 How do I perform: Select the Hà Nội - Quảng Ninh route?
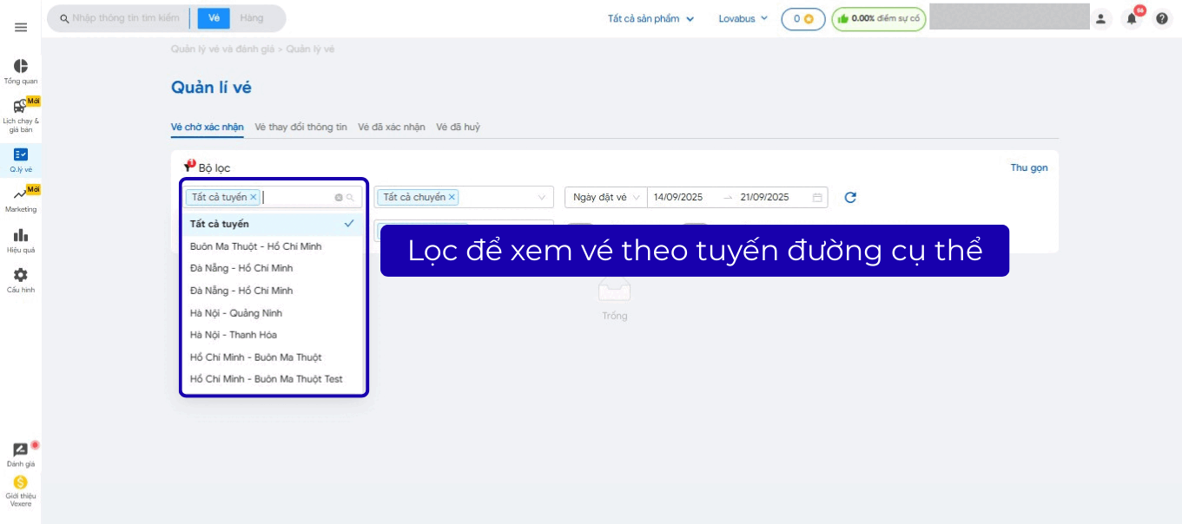(x=236, y=312)
